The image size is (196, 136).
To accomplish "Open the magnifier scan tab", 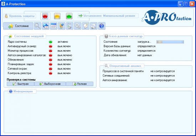I will (38, 26).
